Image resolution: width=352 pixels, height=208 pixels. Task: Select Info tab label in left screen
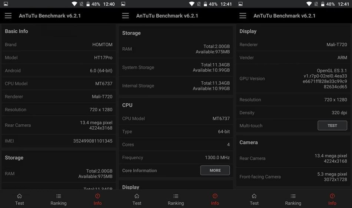coord(97,203)
